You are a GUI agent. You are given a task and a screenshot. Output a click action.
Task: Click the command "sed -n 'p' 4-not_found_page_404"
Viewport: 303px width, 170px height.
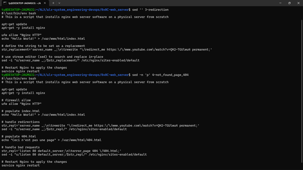coord(160,75)
